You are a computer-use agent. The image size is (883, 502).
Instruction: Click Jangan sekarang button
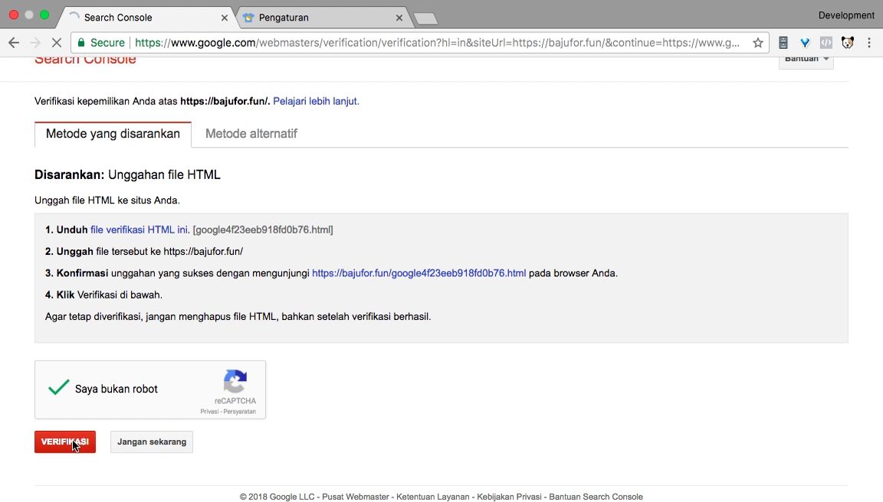coord(152,442)
